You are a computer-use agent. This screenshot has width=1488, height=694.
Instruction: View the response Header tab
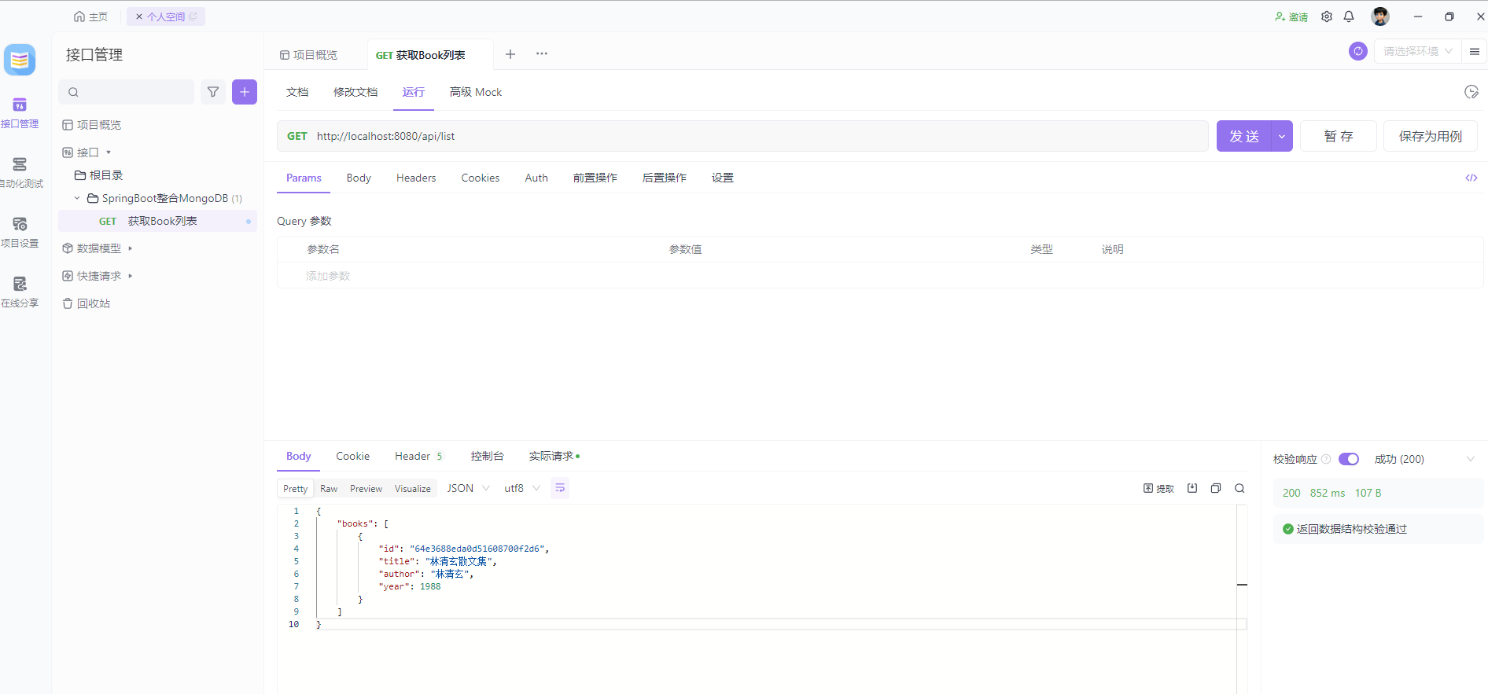click(418, 456)
